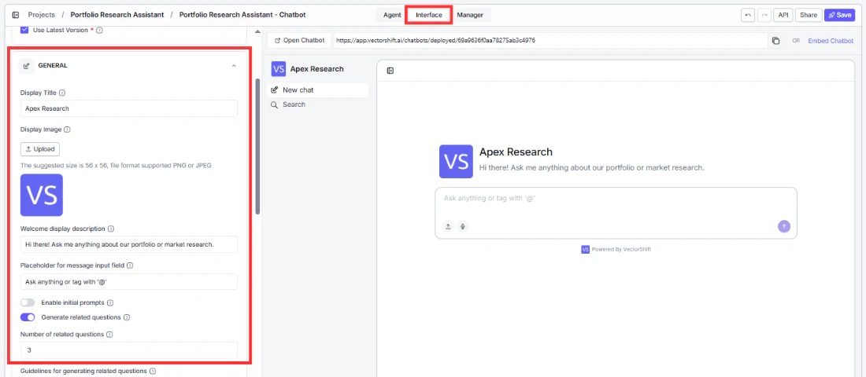Click the file upload icon in chat input

[448, 226]
